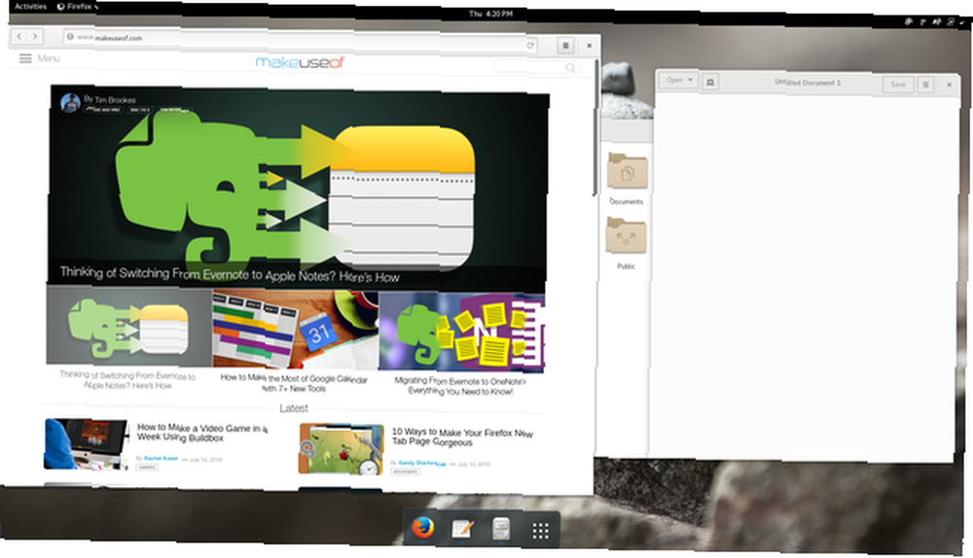This screenshot has height=558, width=973.
Task: Open the Firefox hamburger menu button
Action: (565, 46)
